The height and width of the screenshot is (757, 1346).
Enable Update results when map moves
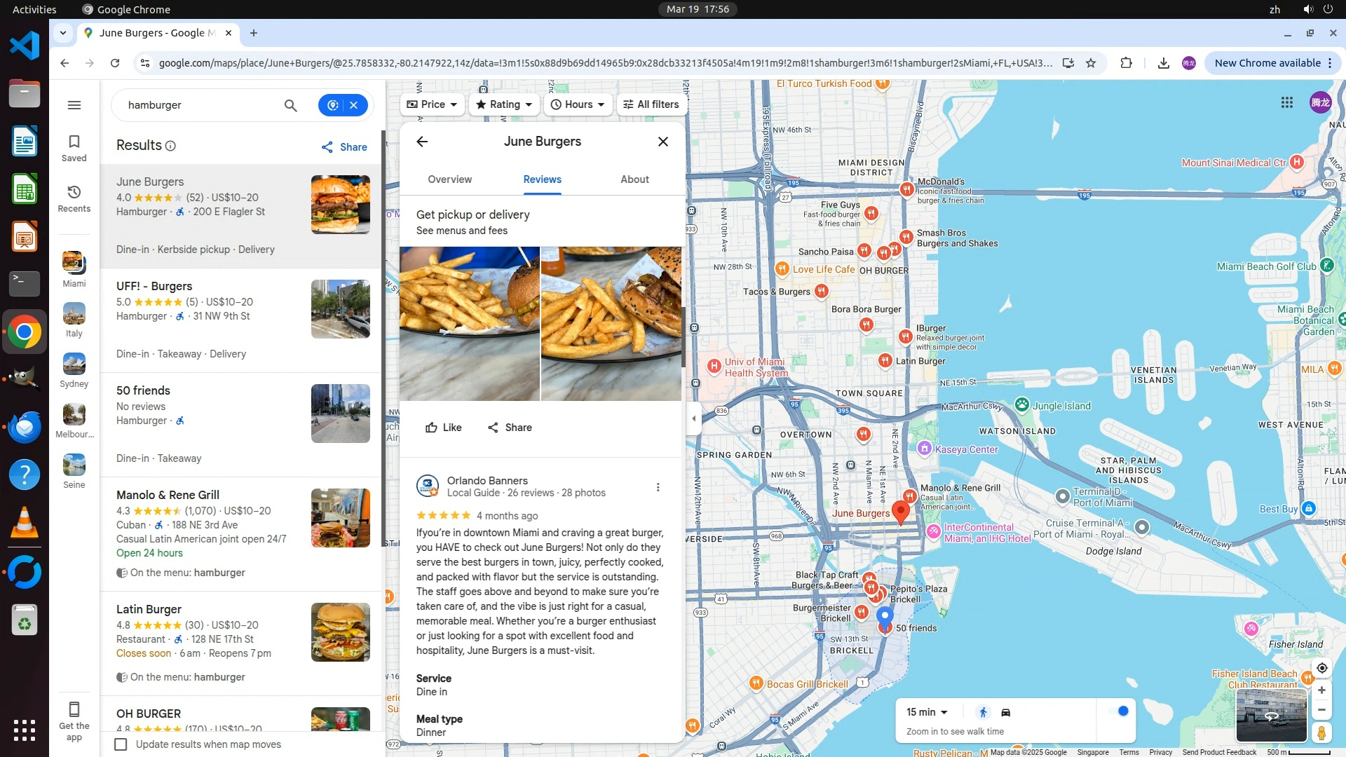tap(121, 744)
